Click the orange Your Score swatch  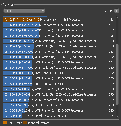[x=5, y=123]
